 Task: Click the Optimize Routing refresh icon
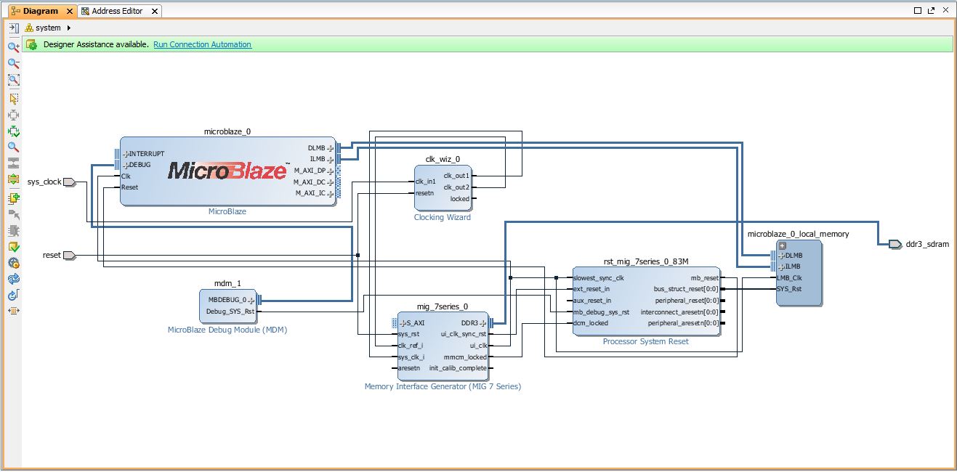pos(14,296)
